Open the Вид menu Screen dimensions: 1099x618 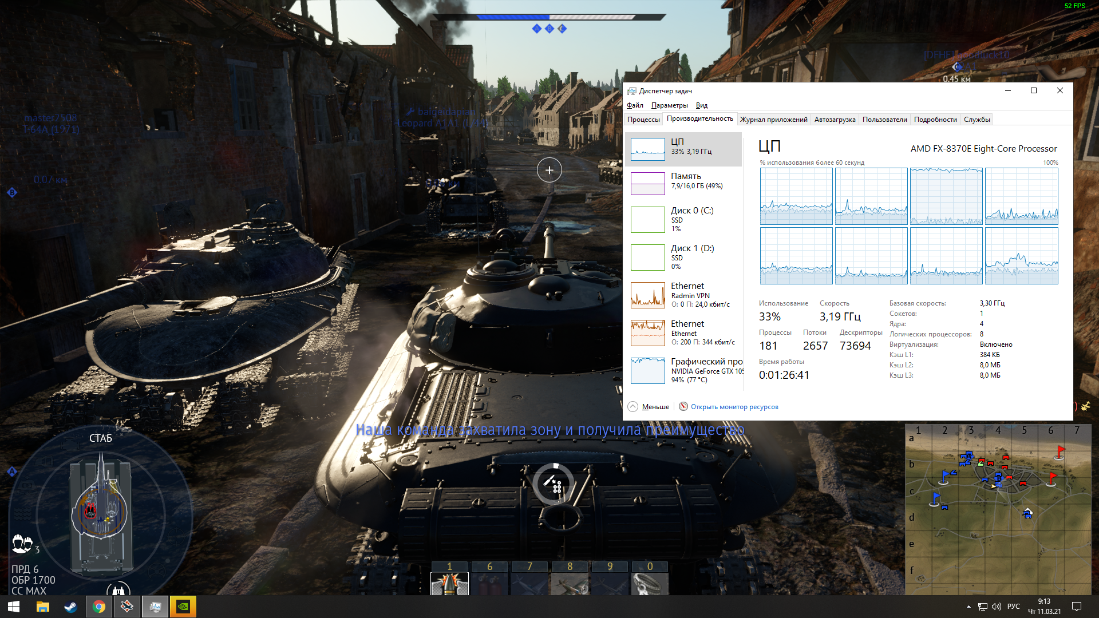[702, 105]
